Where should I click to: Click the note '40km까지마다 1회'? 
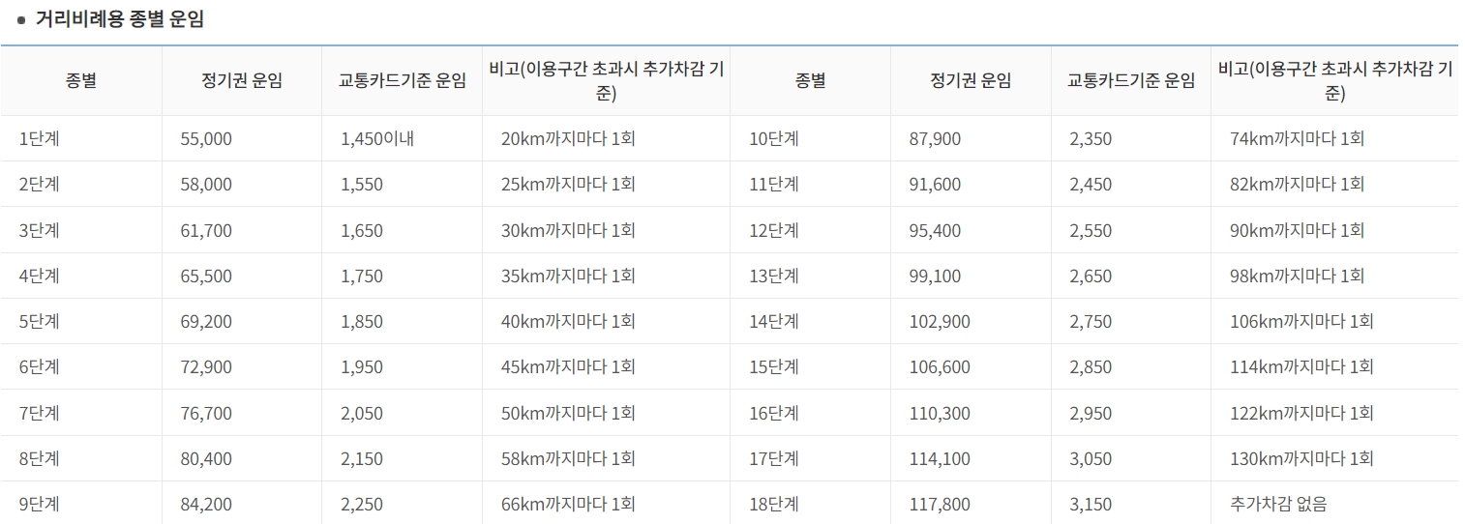[x=568, y=321]
